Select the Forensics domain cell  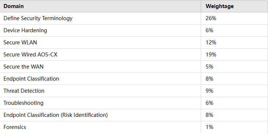click(x=101, y=127)
